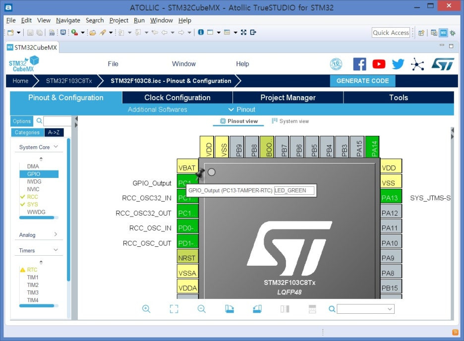464x341 pixels.
Task: Open the File menu in menu bar
Action: [x=11, y=20]
